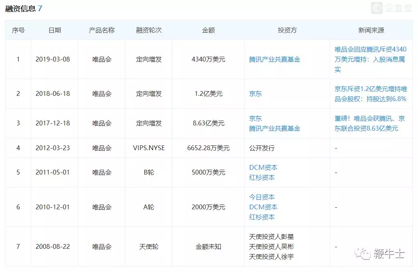Click the date 2019-03-08
The image size is (418, 272).
[x=53, y=59]
